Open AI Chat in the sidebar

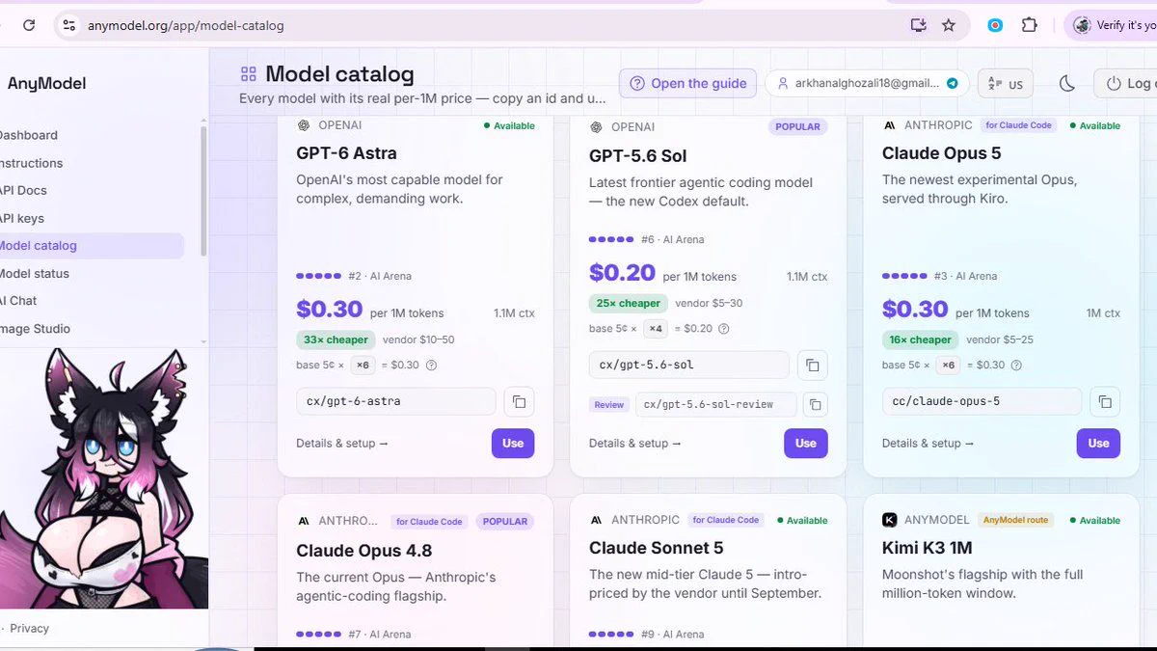point(18,301)
